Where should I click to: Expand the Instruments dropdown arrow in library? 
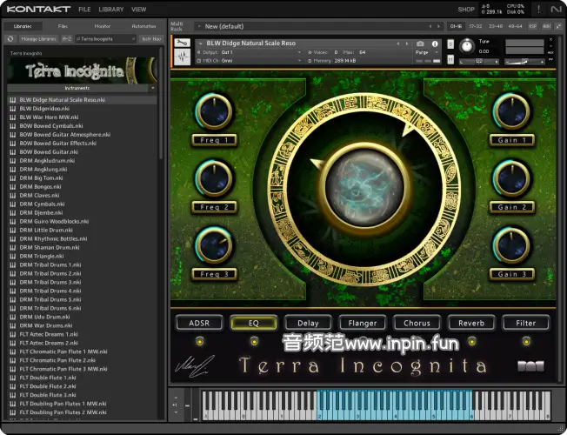(153, 88)
